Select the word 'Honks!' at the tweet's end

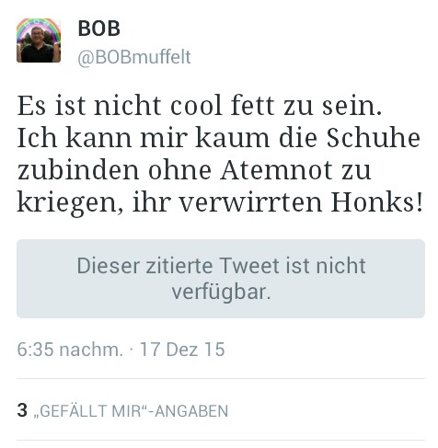click(377, 202)
